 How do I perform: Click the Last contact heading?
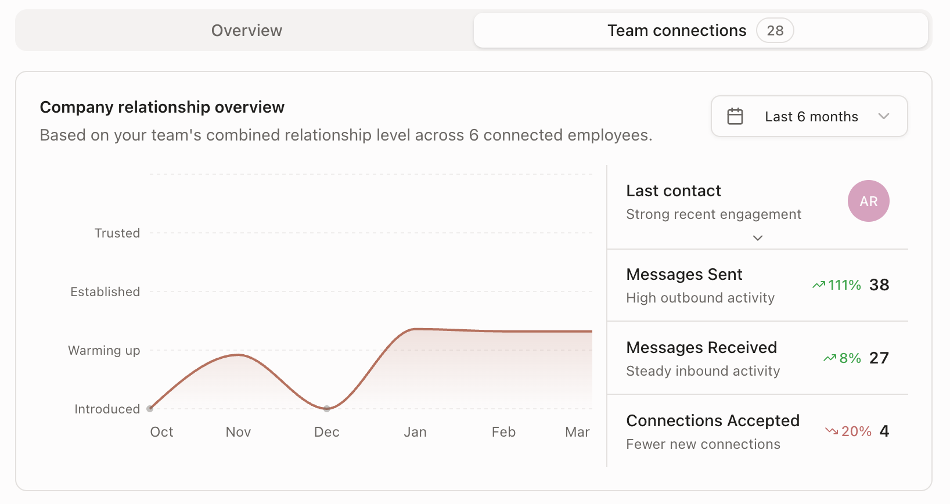674,190
